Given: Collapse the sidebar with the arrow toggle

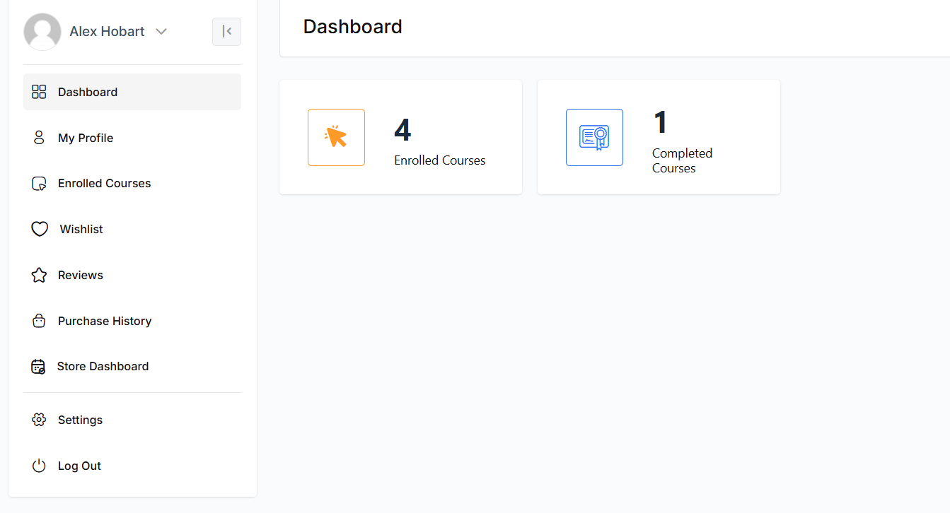Looking at the screenshot, I should 226,31.
